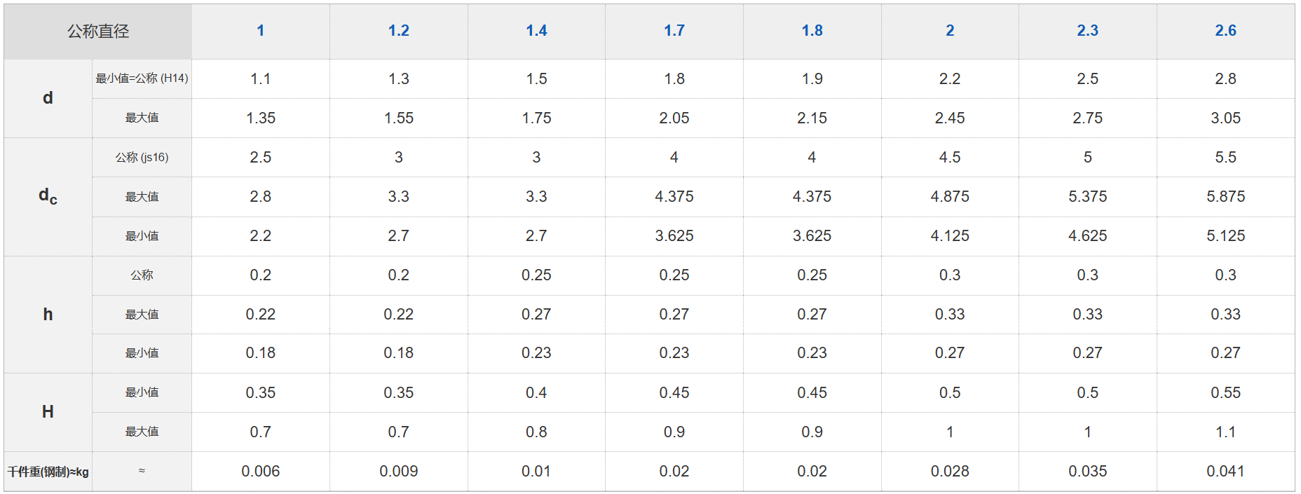The height and width of the screenshot is (494, 1301).
Task: Click the 1.35 d maximum cell
Action: (261, 118)
